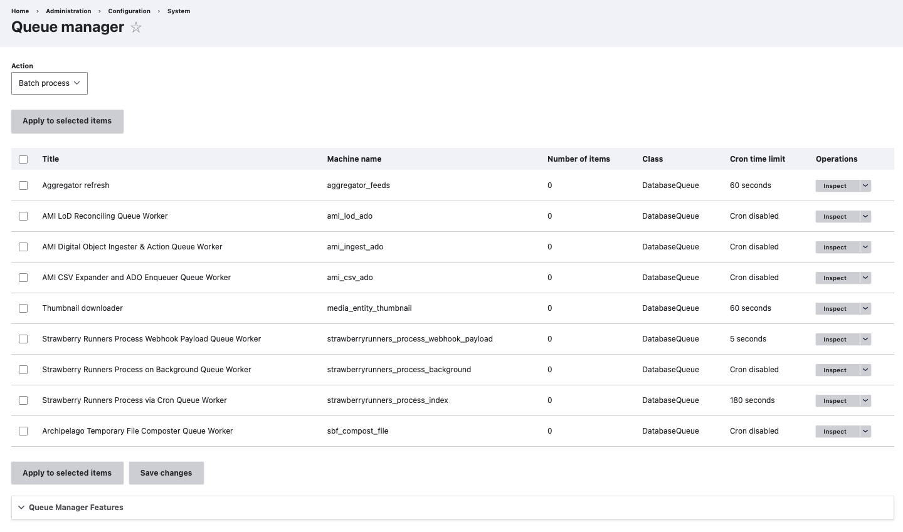Open operations arrow for AMI LoD Reconciling row
Viewport: 903px width, 532px height.
865,216
